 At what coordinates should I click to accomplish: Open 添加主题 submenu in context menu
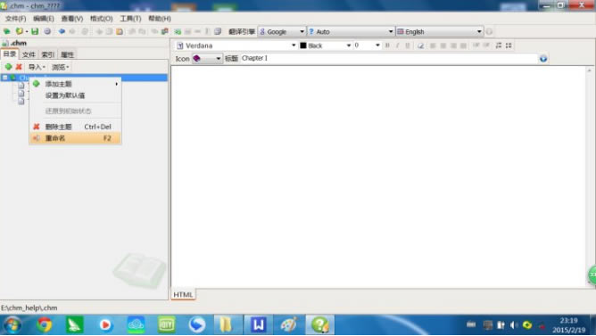coord(75,84)
